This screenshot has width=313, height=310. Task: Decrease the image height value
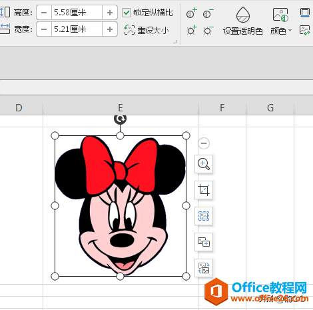point(44,13)
